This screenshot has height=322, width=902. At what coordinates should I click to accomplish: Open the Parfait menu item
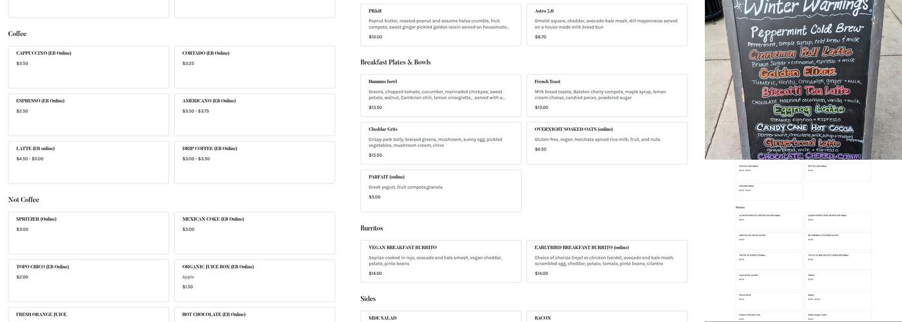pos(441,191)
